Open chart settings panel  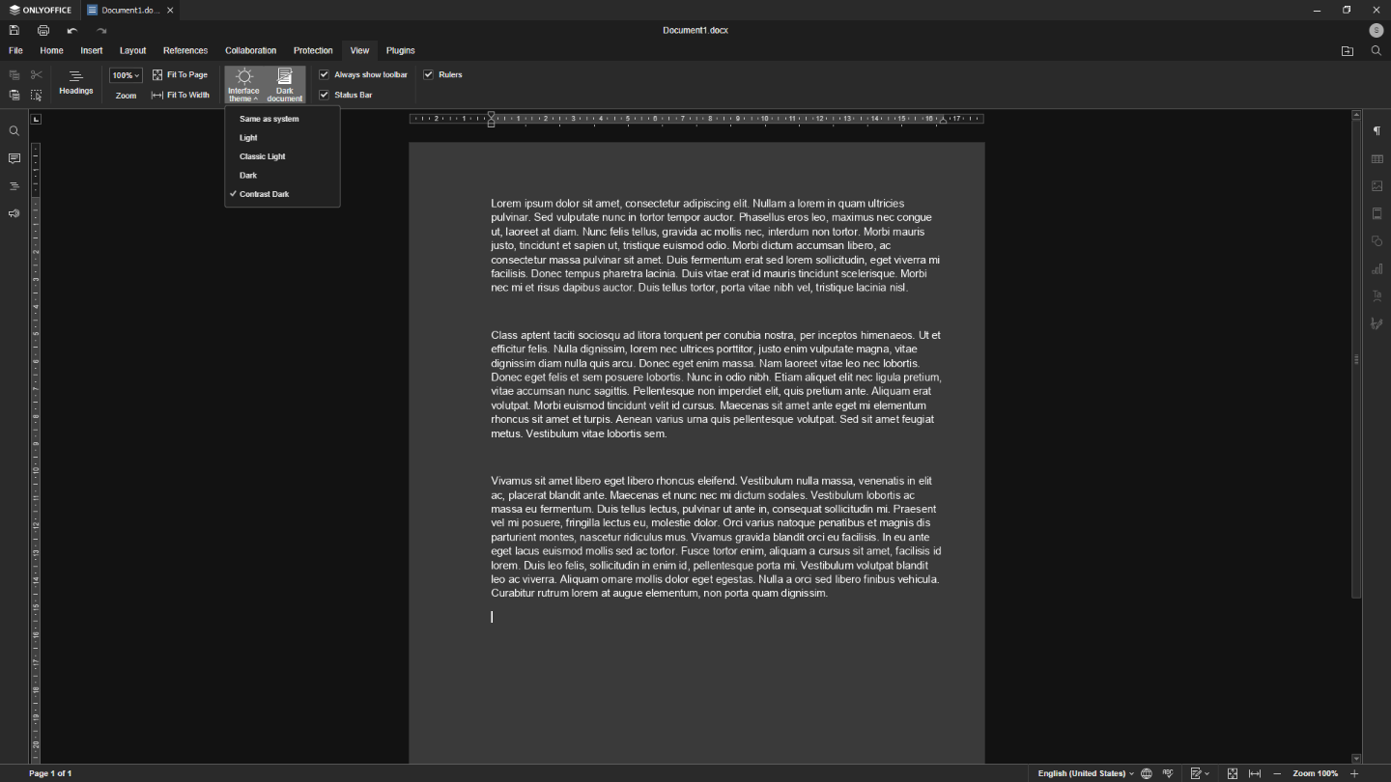coord(1377,268)
